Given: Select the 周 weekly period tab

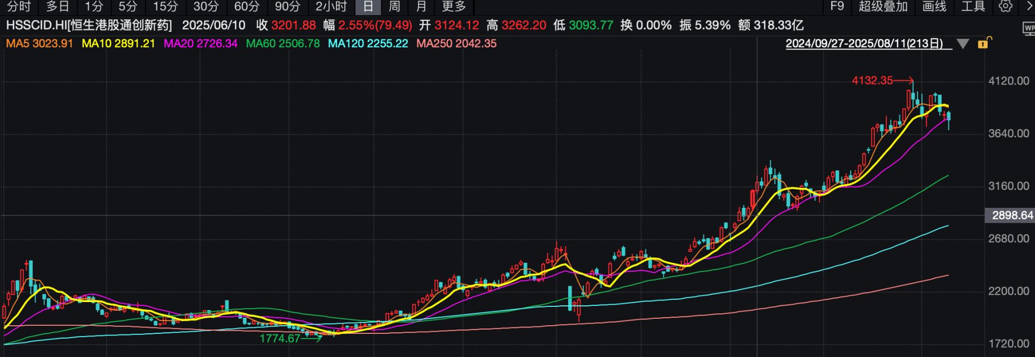Looking at the screenshot, I should coord(395,6).
